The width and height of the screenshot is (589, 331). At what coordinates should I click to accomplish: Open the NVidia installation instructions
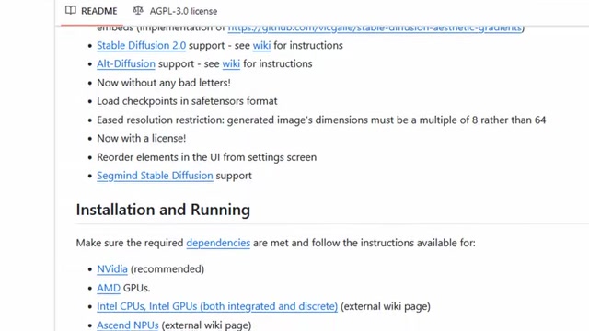[x=112, y=269]
